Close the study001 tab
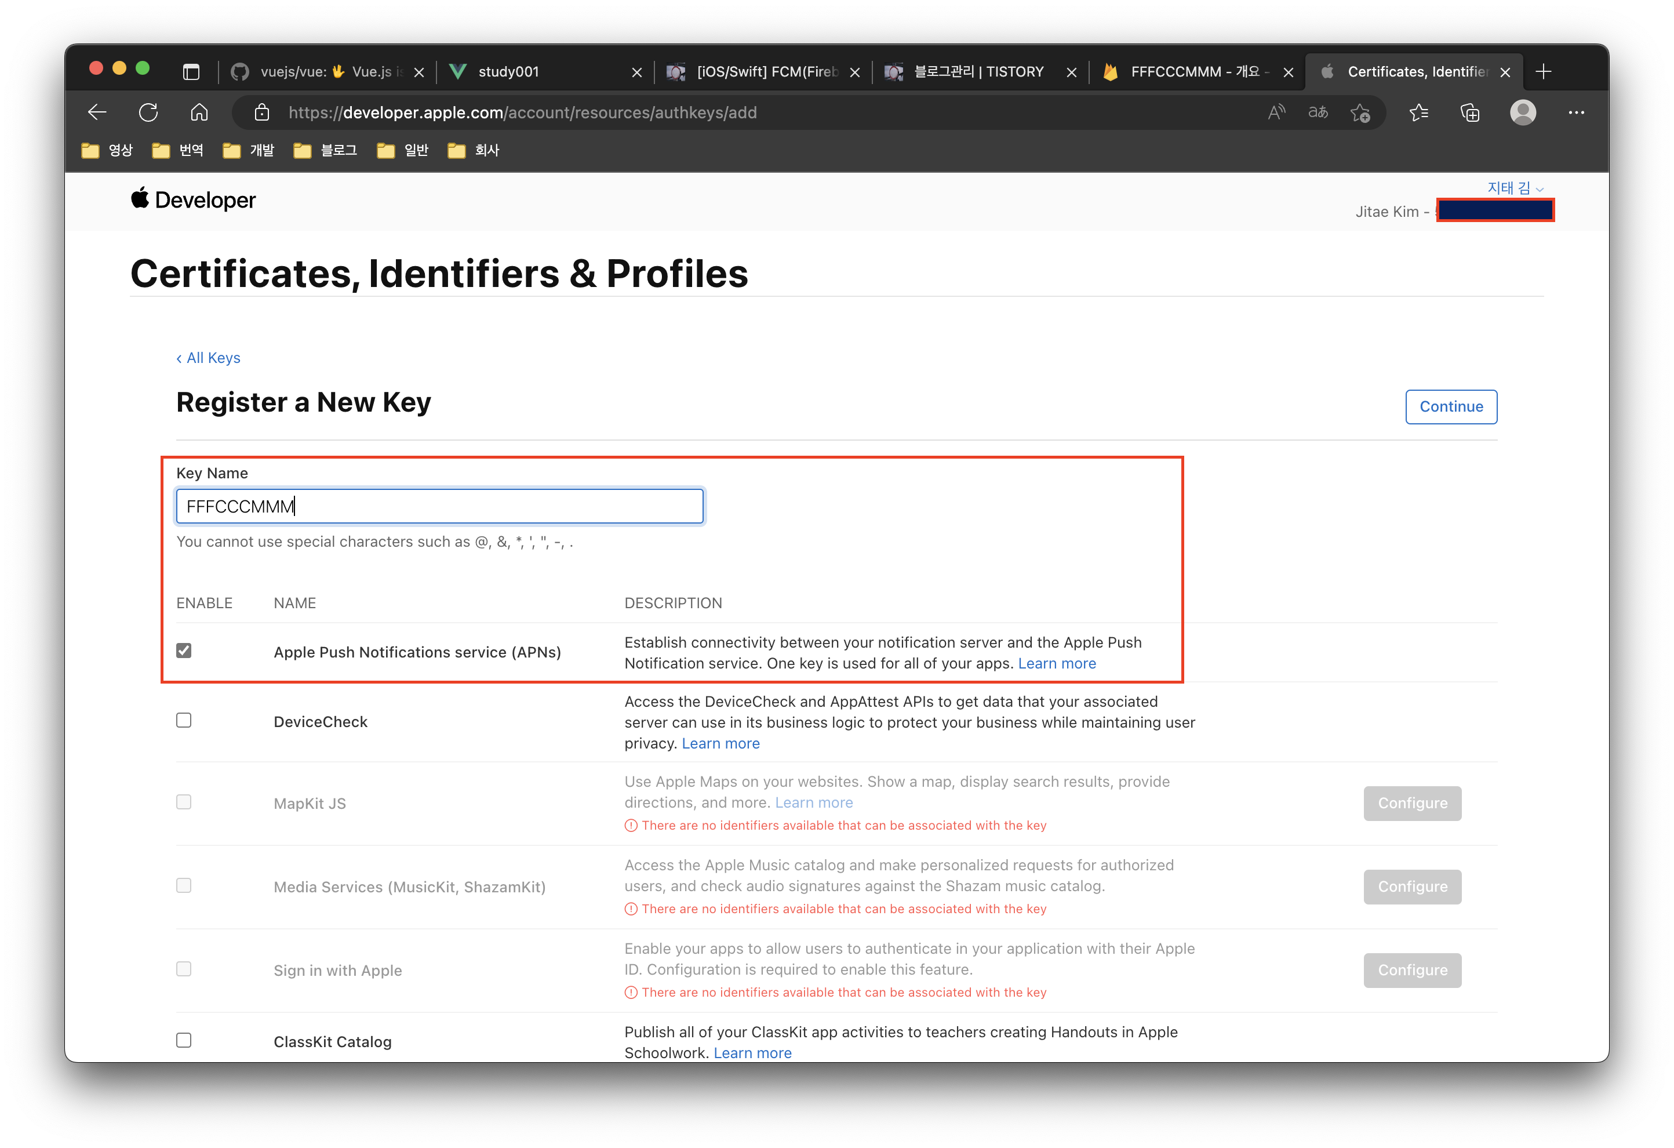Screen dimensions: 1674x1148 637,72
